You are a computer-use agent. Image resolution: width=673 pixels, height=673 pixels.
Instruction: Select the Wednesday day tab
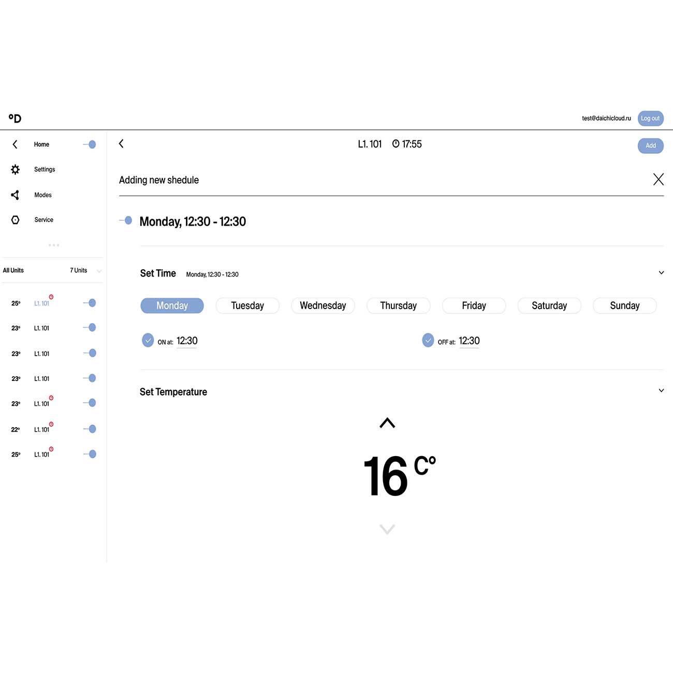click(x=323, y=305)
